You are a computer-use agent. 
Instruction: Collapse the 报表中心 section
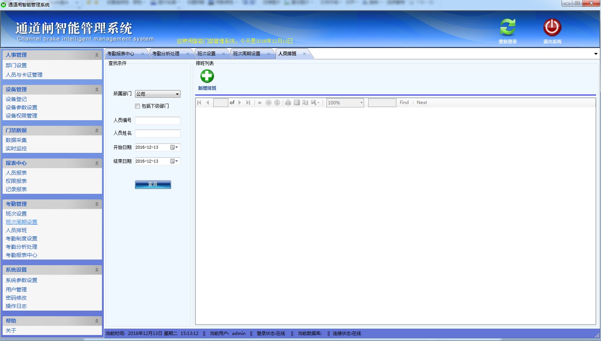click(97, 163)
